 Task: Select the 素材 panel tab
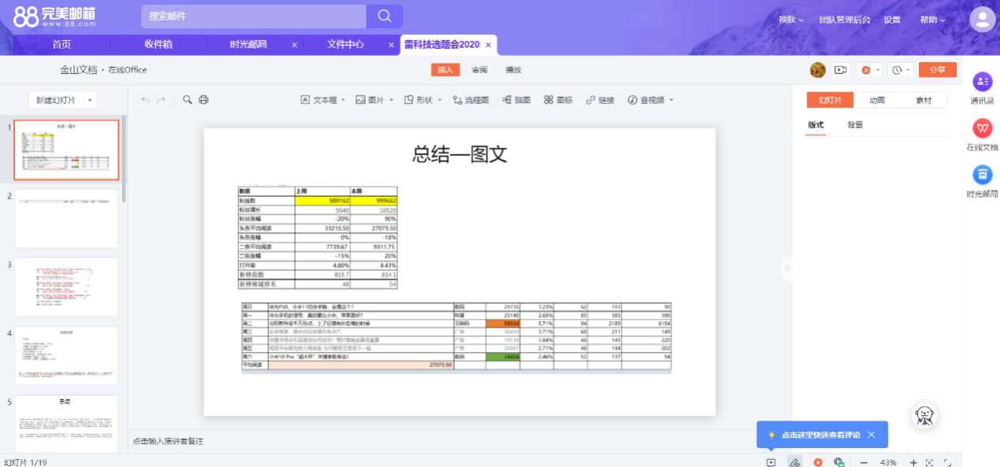[924, 100]
